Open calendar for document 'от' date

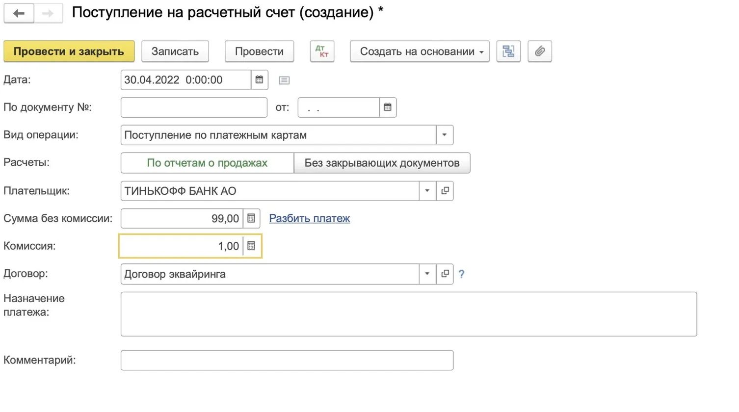(387, 107)
